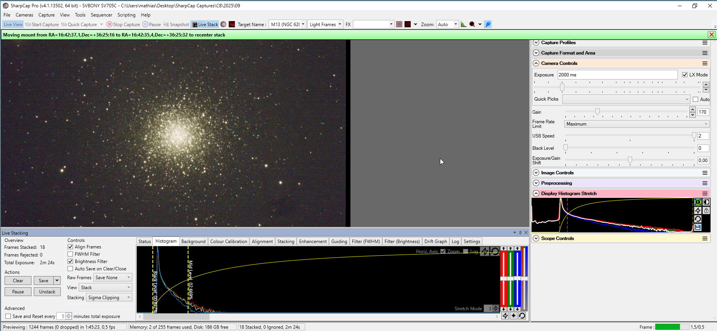Screen dimensions: 717x331
Task: Click the Live View toolbar button
Action: [13, 24]
